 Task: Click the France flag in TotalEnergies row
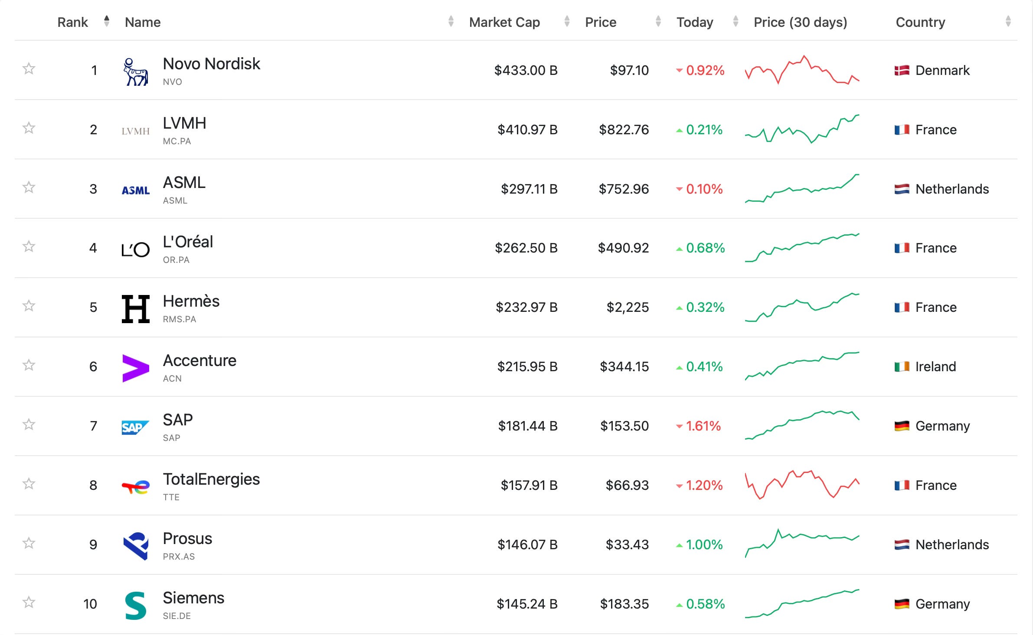902,485
